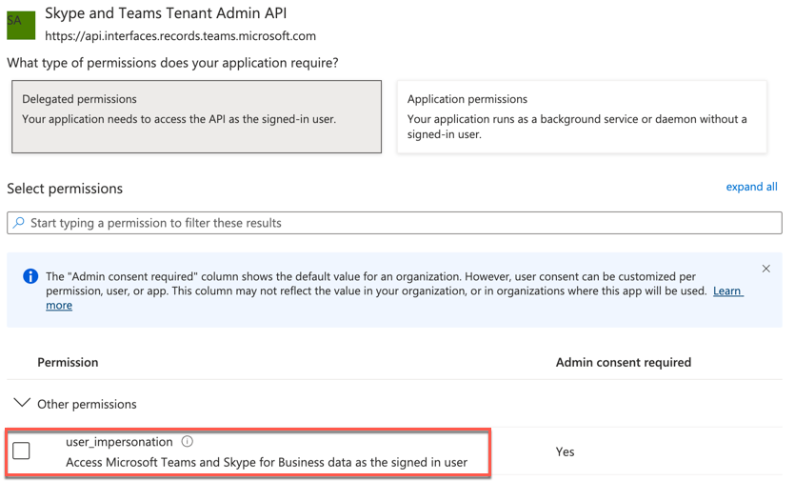Check the user_impersonation checkbox

click(21, 451)
